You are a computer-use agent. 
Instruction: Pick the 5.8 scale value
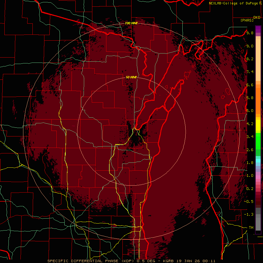tap(250, 98)
